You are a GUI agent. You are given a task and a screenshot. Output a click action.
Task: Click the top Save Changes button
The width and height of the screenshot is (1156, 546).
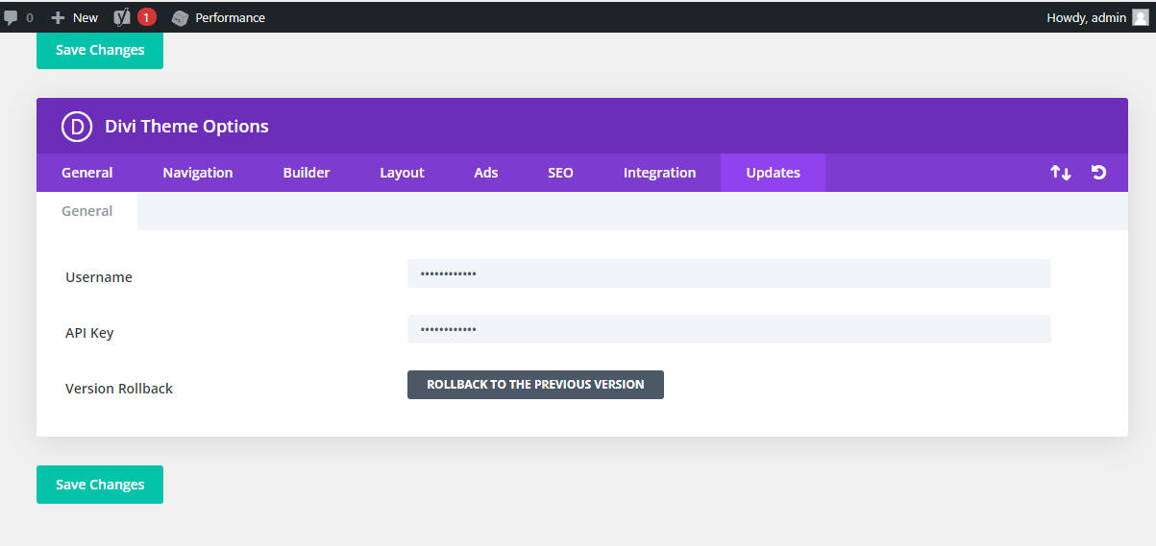coord(100,50)
